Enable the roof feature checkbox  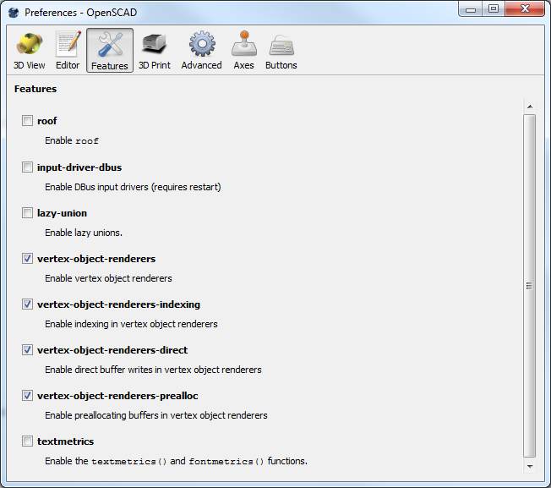[28, 121]
